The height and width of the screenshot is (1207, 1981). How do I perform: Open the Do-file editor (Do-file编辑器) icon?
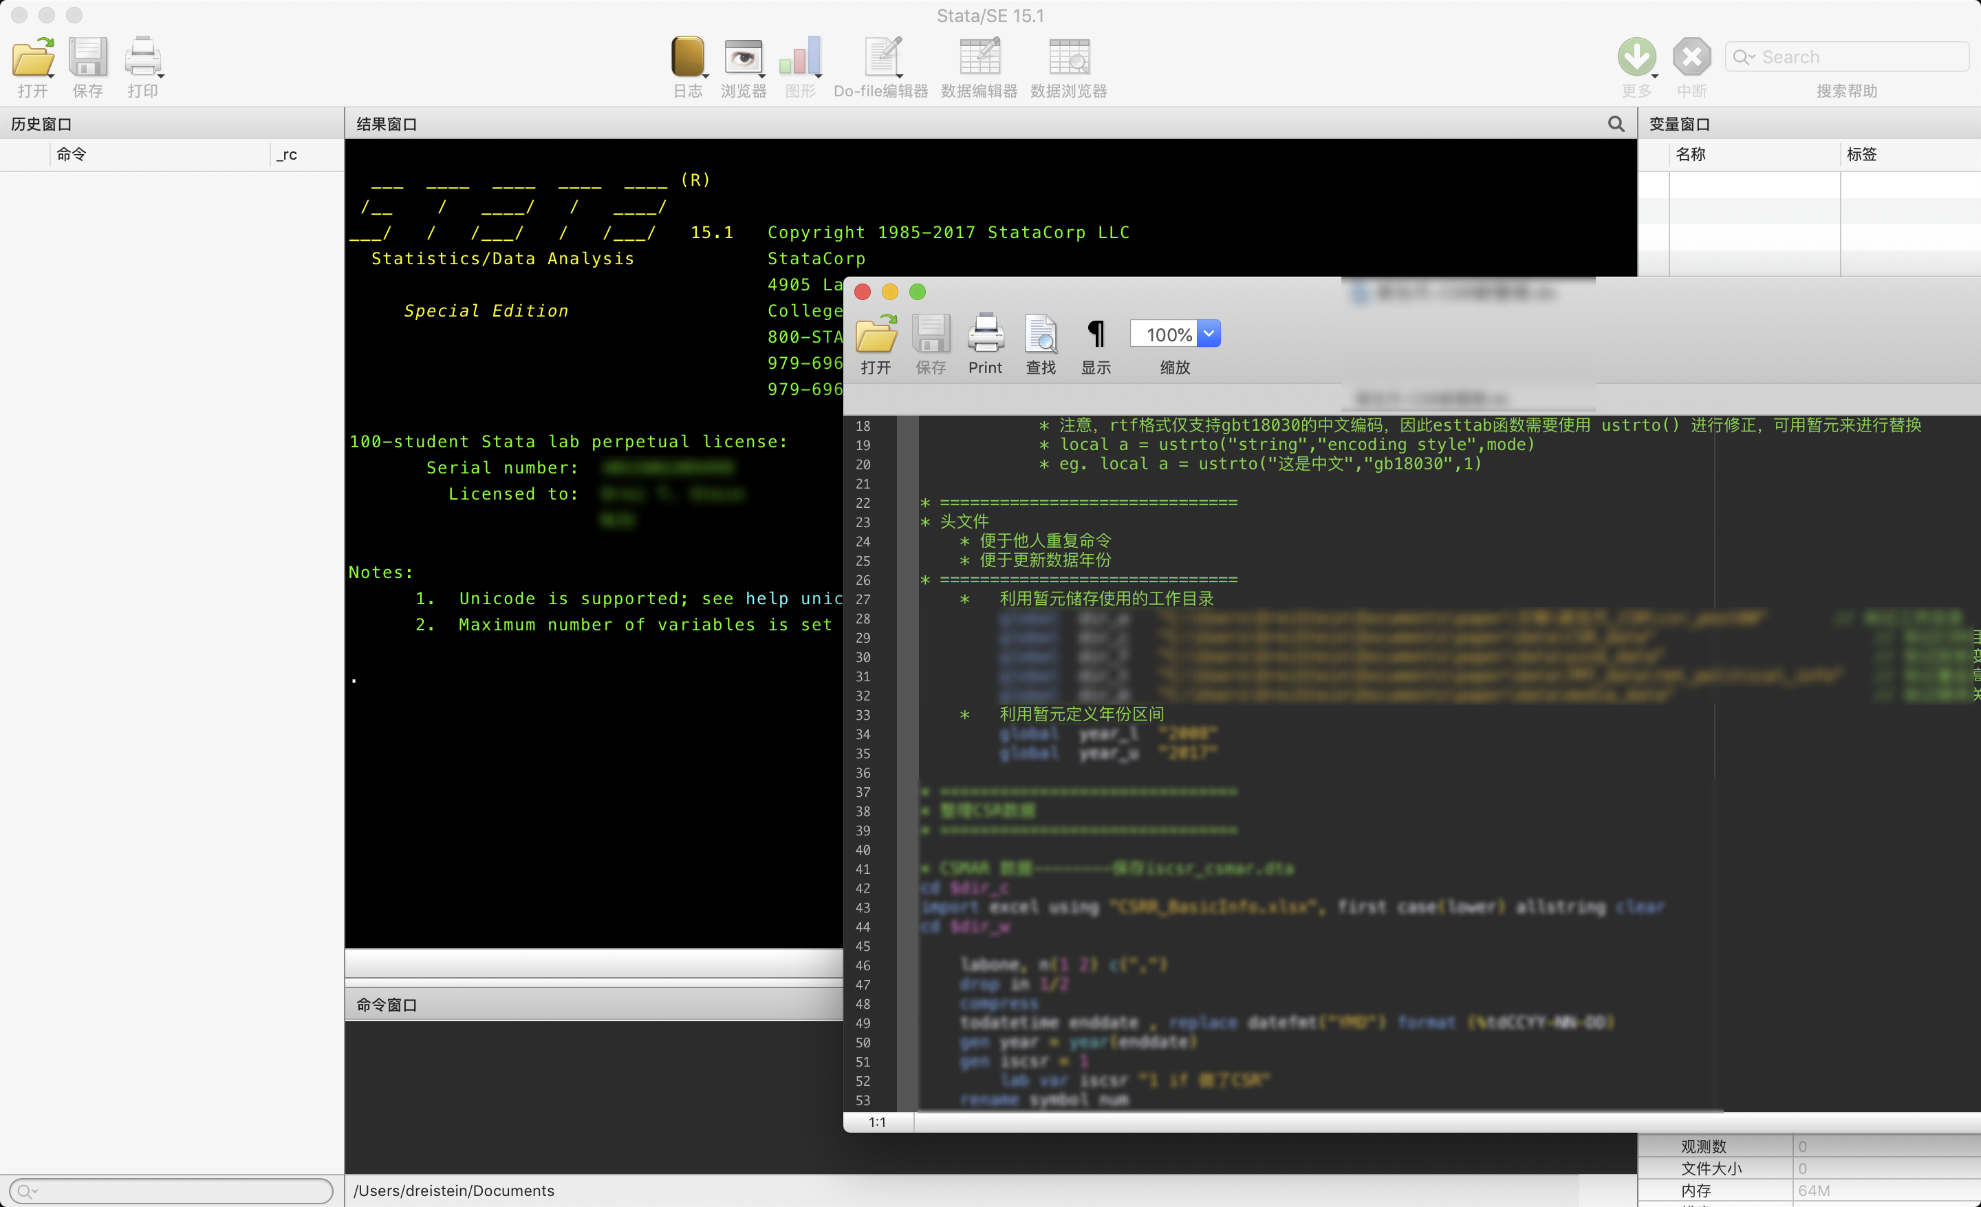(882, 58)
